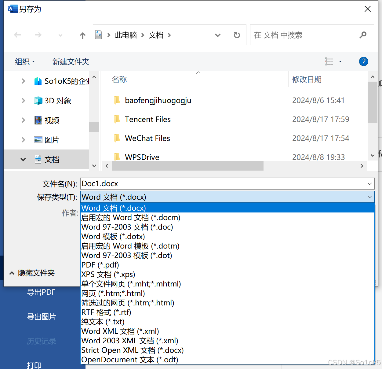Click the file list vertical scrollbar thumb
382x369 pixels.
pyautogui.click(x=373, y=102)
